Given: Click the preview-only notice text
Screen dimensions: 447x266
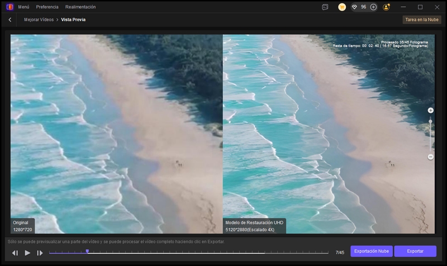Looking at the screenshot, I should (116, 242).
